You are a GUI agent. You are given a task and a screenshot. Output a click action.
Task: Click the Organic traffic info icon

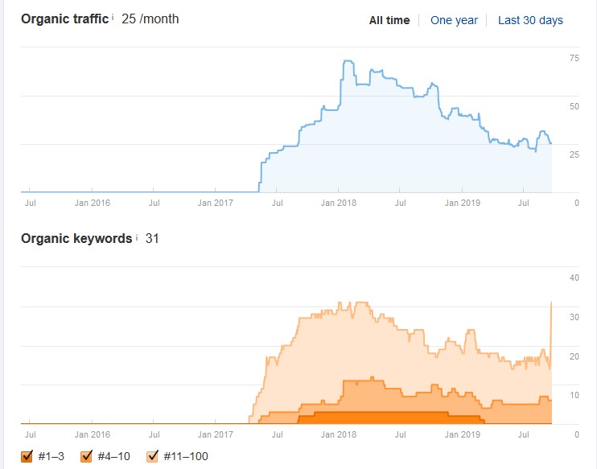click(x=113, y=18)
